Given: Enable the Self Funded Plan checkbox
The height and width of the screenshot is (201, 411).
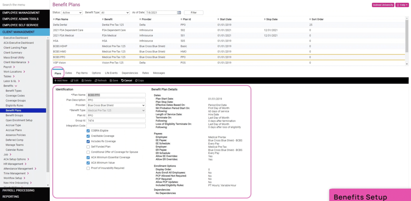Looking at the screenshot, I should click(x=88, y=147).
